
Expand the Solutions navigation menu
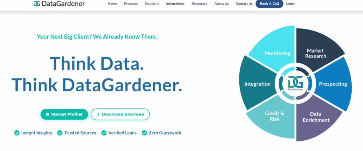(152, 4)
